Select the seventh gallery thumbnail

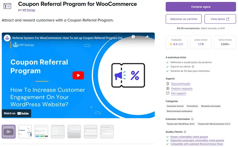(107, 132)
